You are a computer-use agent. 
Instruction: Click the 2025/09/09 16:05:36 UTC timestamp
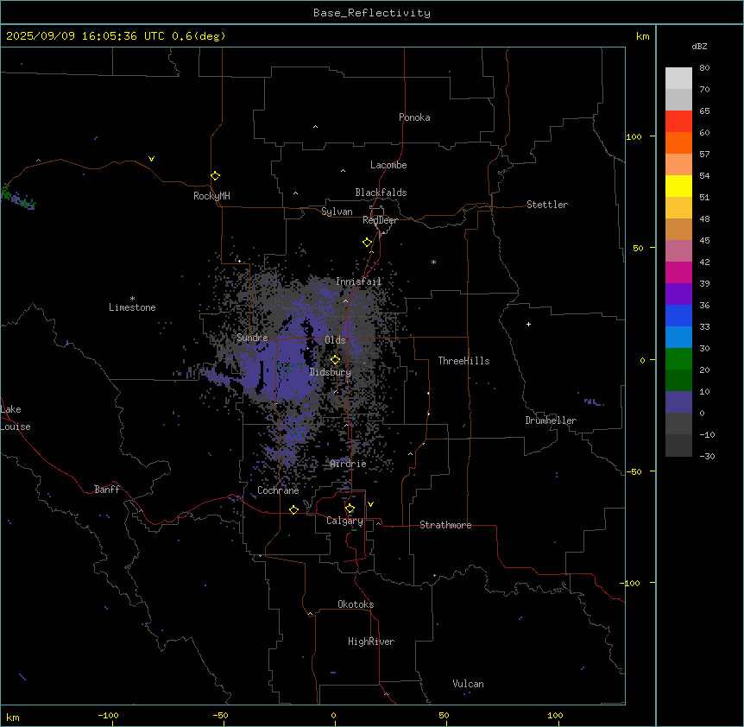point(85,36)
